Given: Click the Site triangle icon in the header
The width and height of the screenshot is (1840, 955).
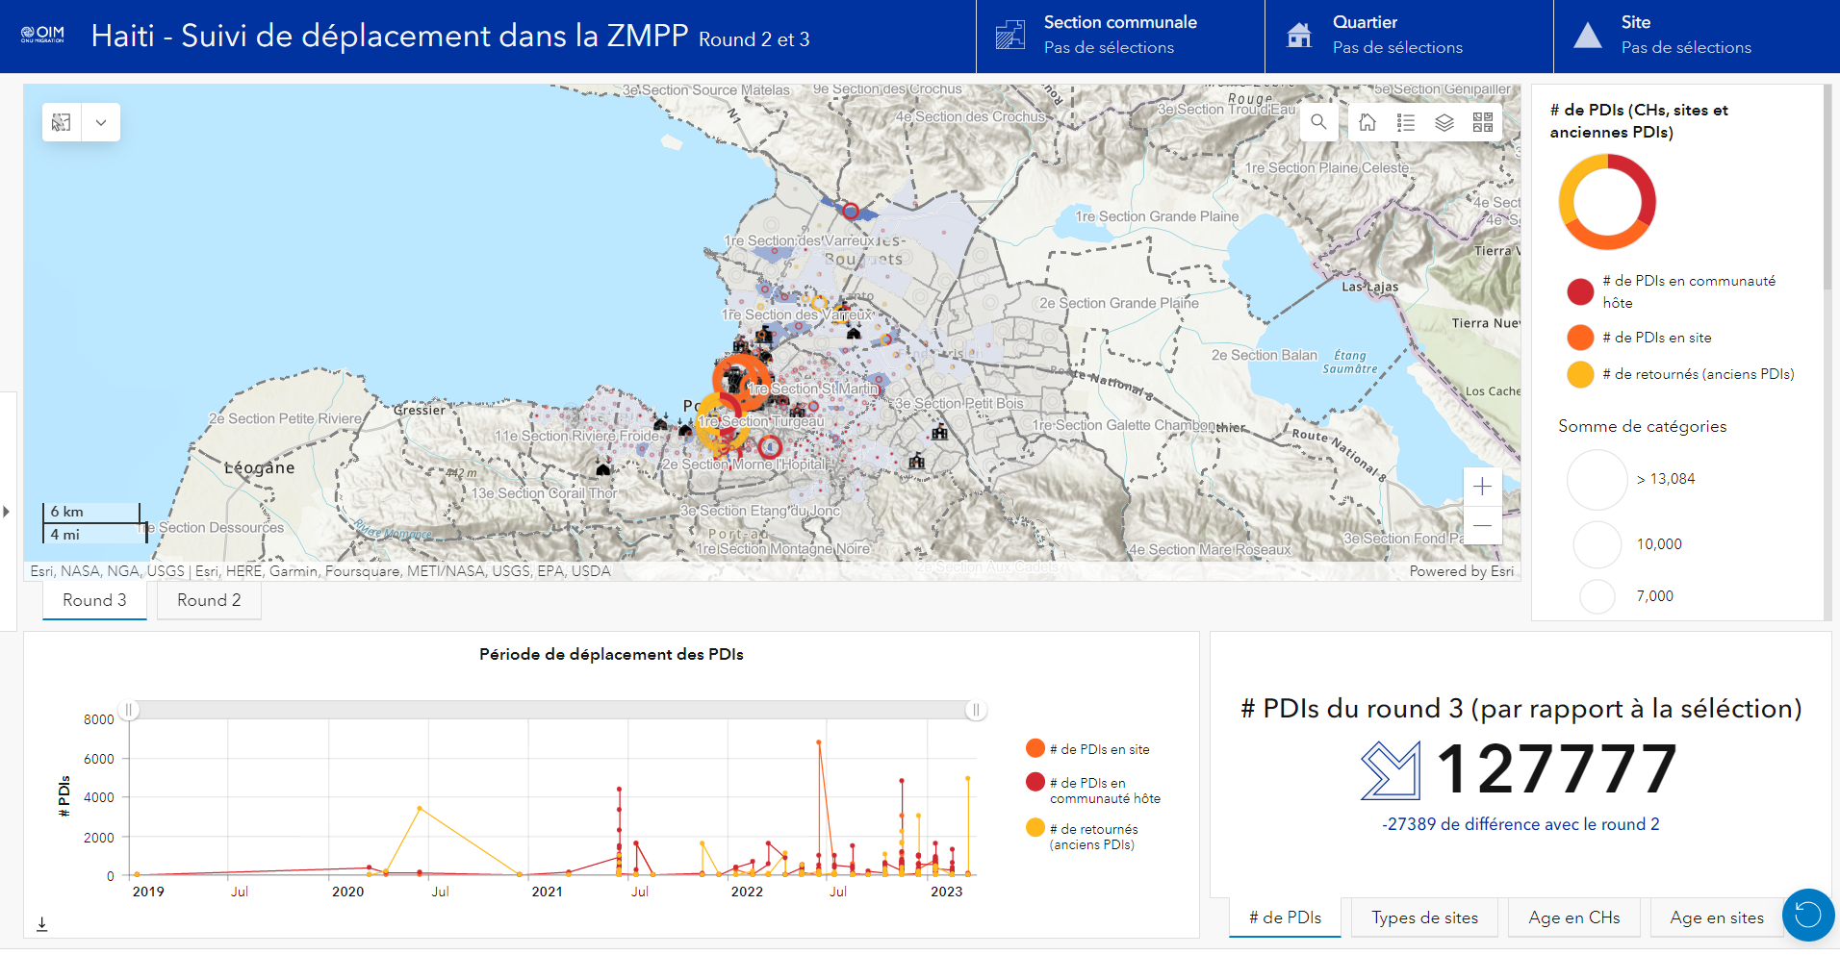Looking at the screenshot, I should pyautogui.click(x=1589, y=34).
